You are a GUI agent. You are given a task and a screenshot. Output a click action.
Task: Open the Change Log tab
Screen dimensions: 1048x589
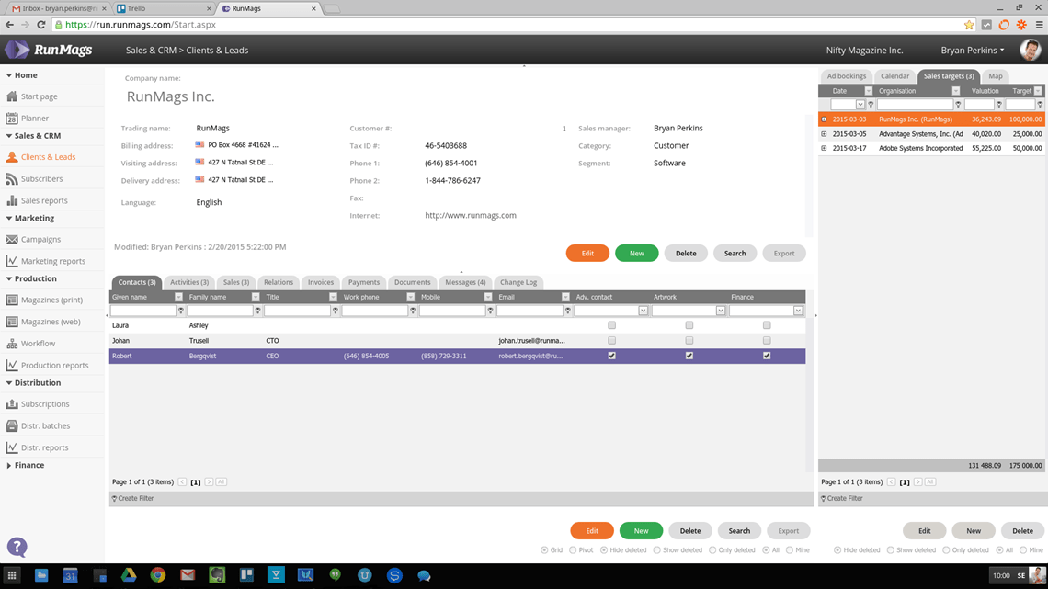(x=518, y=282)
